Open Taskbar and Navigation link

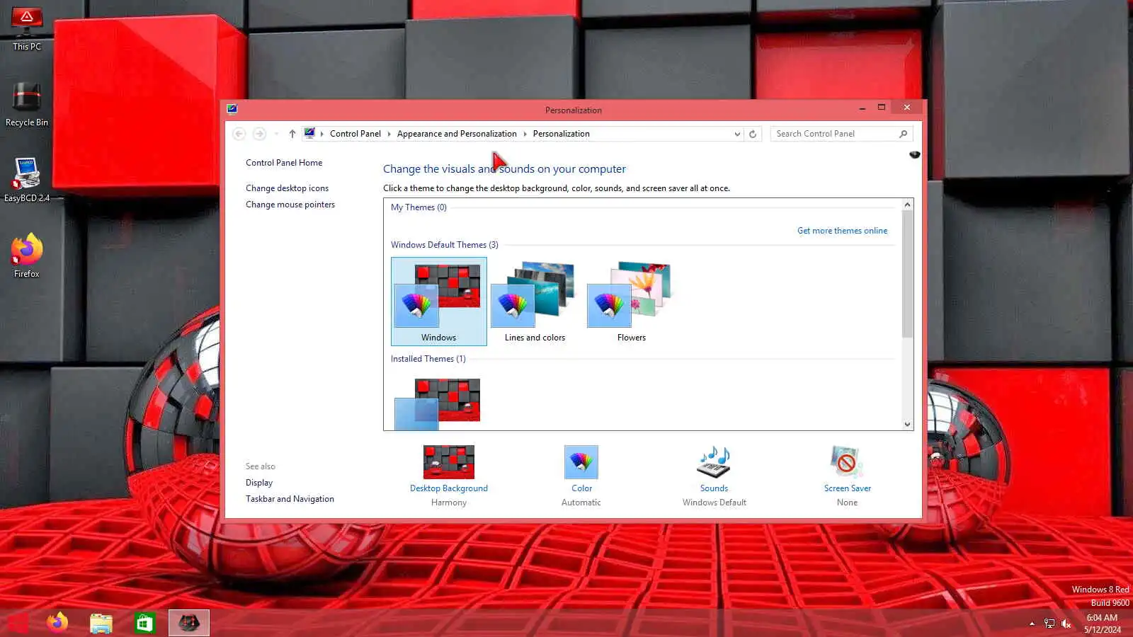point(290,499)
